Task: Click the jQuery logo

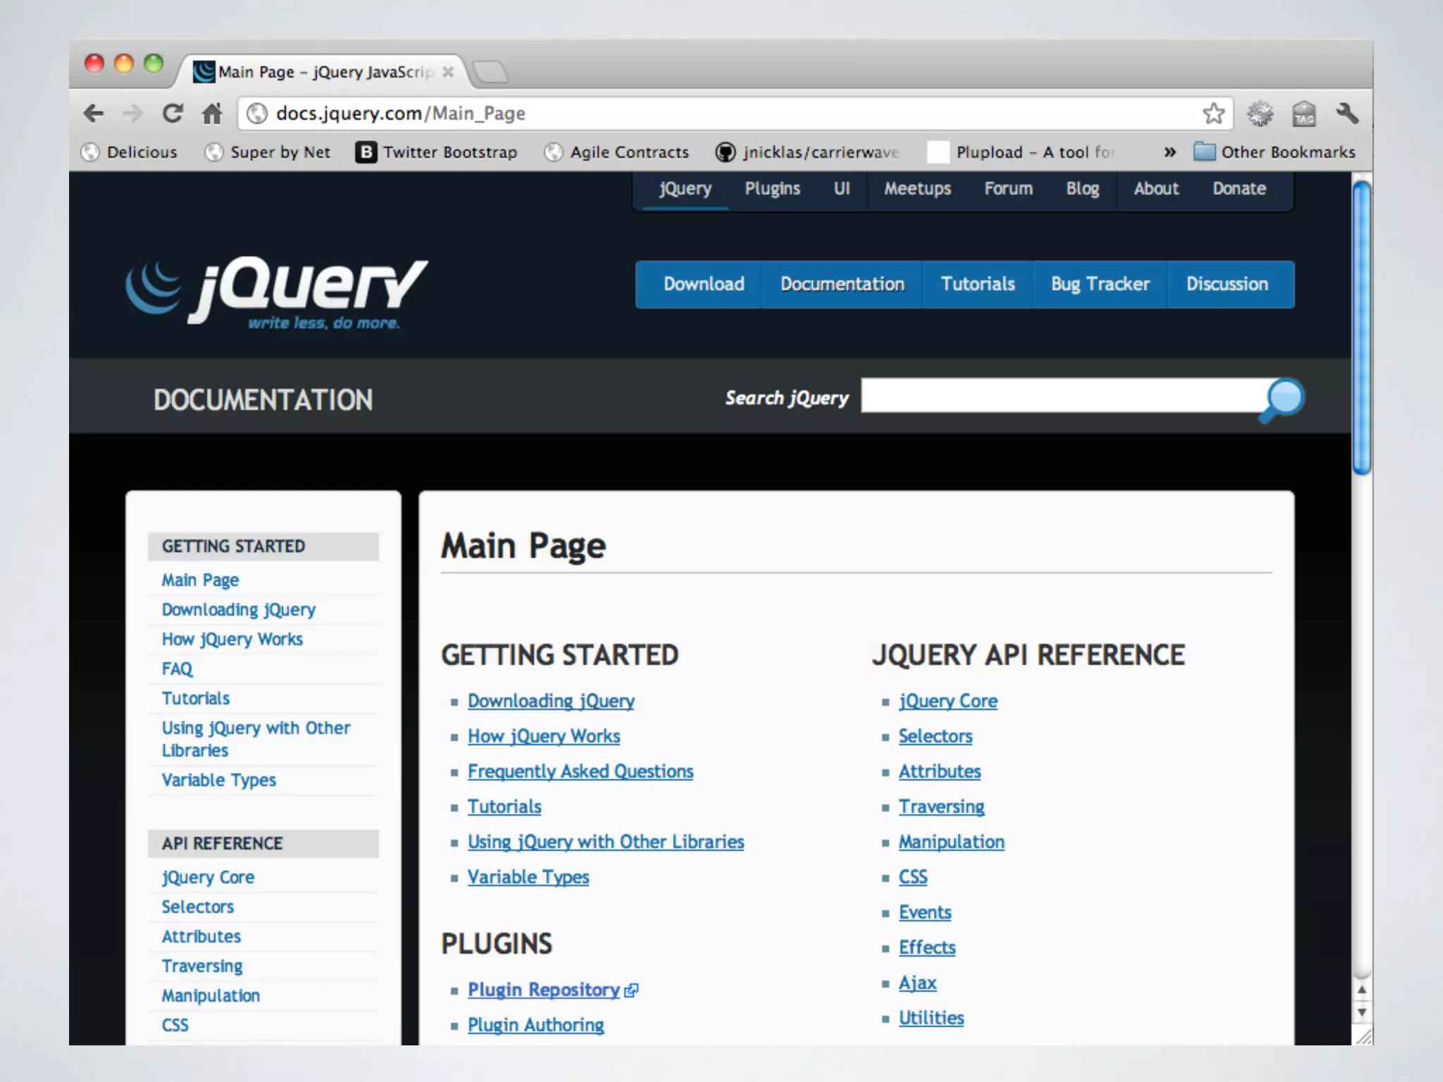Action: [x=276, y=292]
